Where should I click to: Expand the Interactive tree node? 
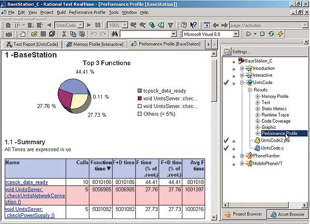(x=242, y=75)
